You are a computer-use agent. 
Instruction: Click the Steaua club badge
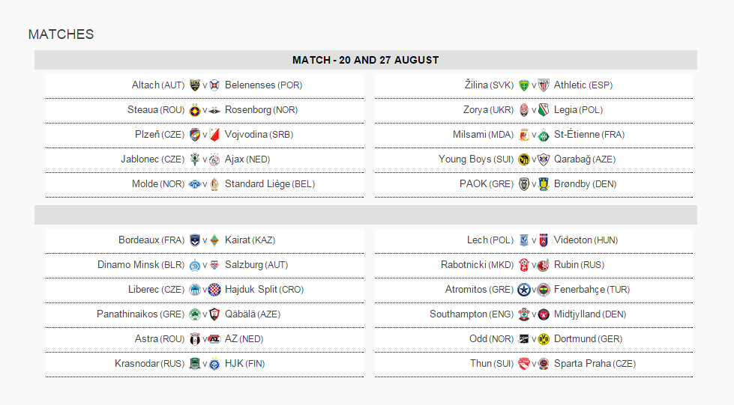click(x=195, y=110)
